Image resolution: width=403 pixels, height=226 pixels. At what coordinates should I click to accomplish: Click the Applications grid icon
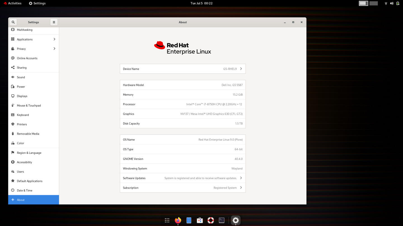(13, 39)
